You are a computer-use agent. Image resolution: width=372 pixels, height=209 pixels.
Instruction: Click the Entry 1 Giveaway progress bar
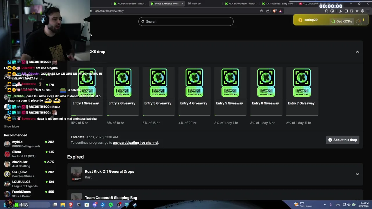coord(87,115)
